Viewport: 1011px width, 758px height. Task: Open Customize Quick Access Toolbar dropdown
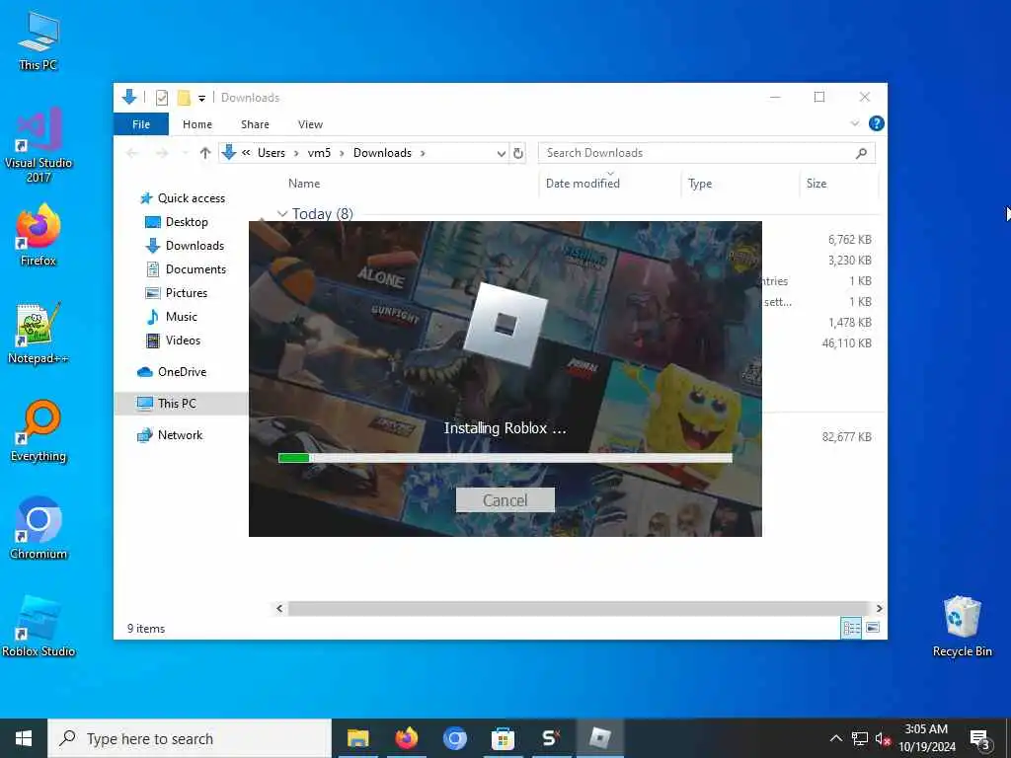click(201, 98)
